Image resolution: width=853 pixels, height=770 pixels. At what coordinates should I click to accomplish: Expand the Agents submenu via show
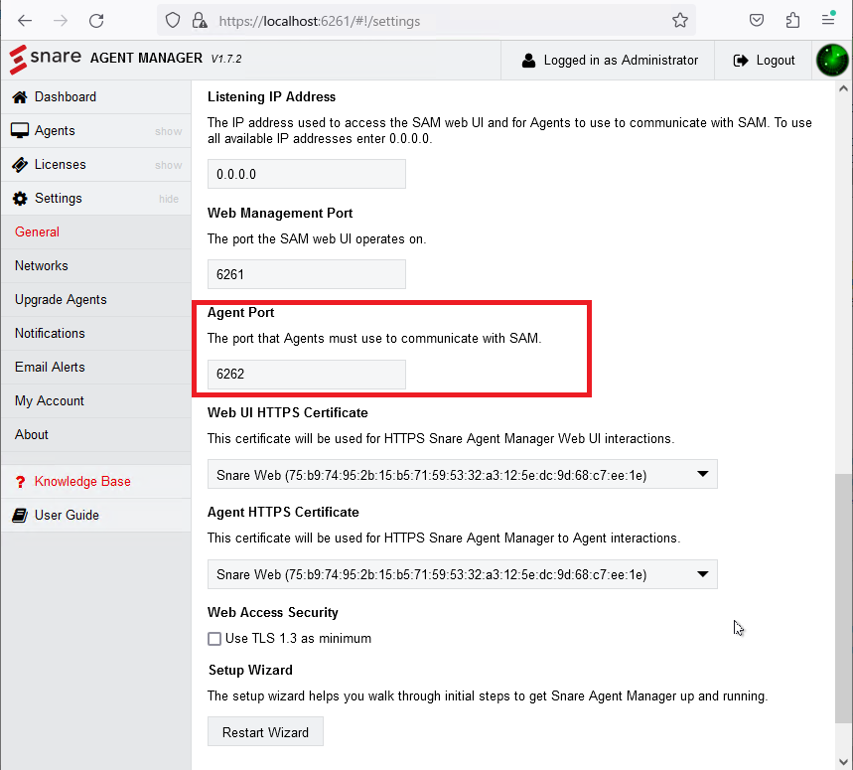click(x=168, y=131)
